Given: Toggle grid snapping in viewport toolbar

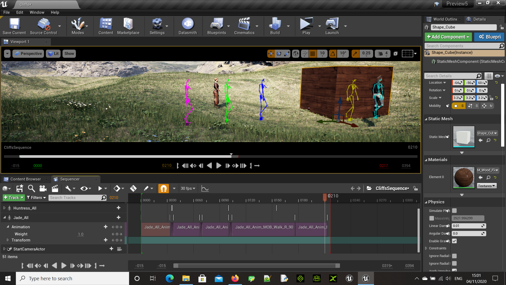Looking at the screenshot, I should tap(313, 54).
